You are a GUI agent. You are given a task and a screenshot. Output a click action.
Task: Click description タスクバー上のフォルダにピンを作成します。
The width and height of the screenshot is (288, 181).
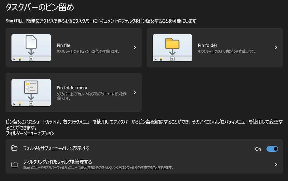[x=227, y=51]
